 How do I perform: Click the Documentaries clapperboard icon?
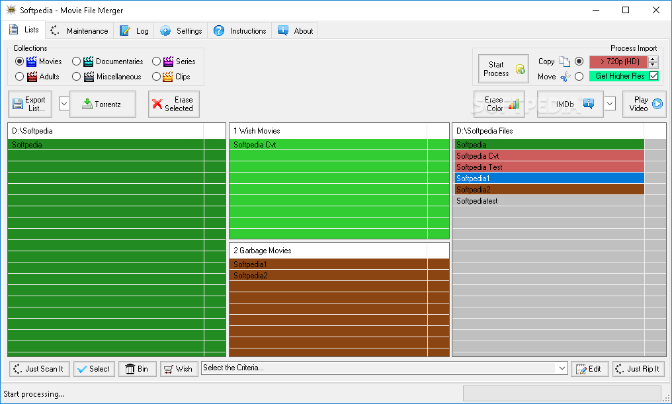[88, 61]
